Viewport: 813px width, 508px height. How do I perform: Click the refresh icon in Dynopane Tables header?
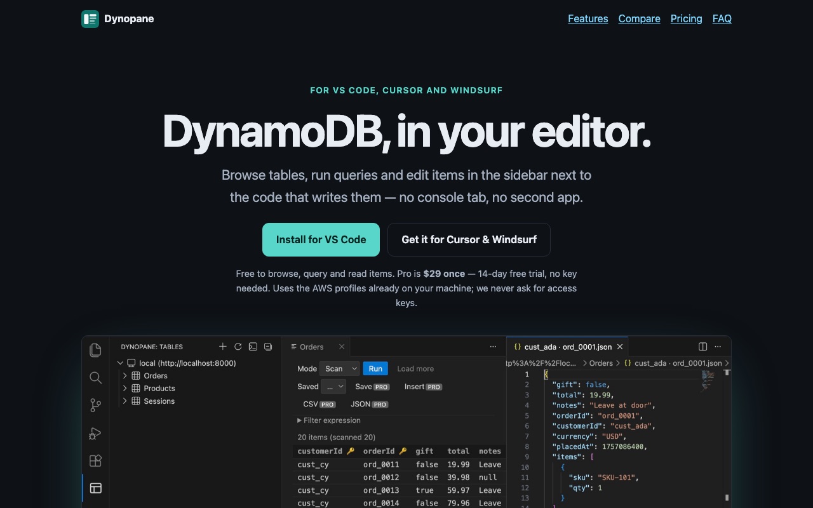(x=238, y=347)
